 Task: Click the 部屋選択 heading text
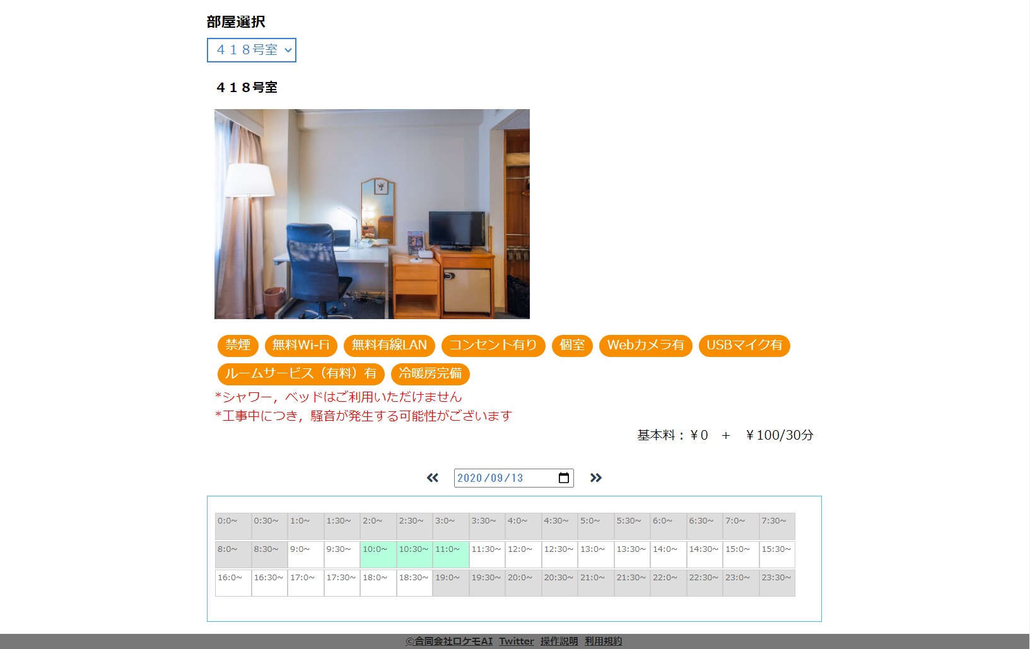click(236, 22)
